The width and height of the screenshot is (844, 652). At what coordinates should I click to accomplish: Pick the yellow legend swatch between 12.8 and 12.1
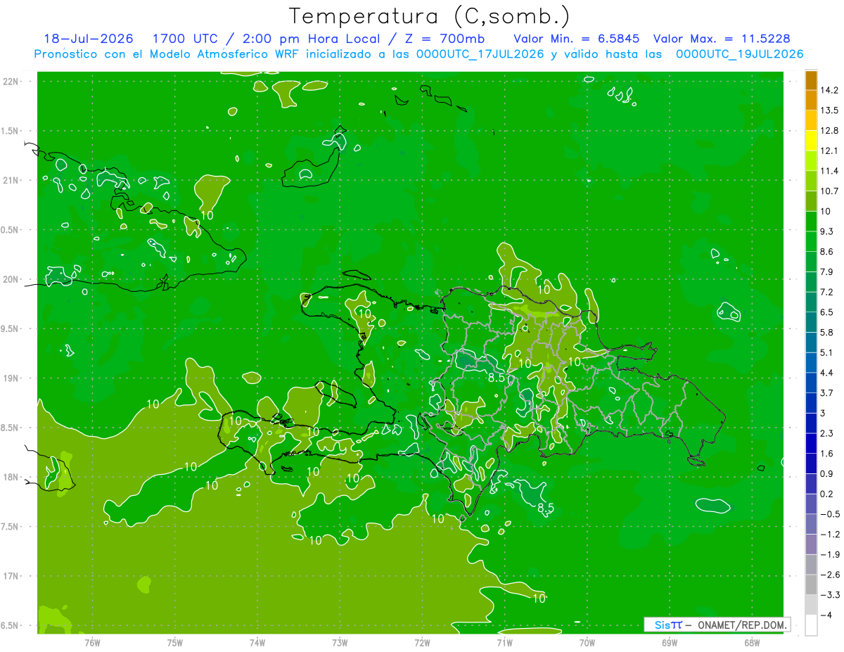coord(811,140)
